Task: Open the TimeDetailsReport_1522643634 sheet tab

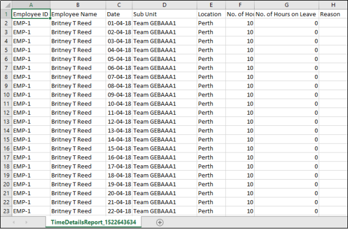Action: coord(93,222)
